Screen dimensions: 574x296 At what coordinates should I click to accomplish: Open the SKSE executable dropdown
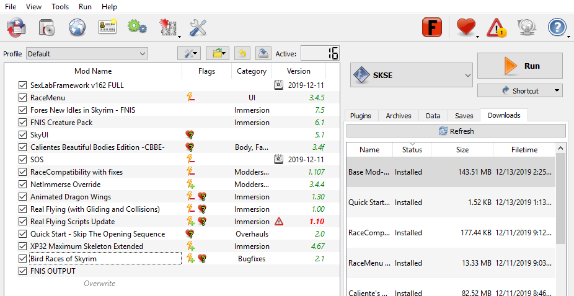coord(412,75)
